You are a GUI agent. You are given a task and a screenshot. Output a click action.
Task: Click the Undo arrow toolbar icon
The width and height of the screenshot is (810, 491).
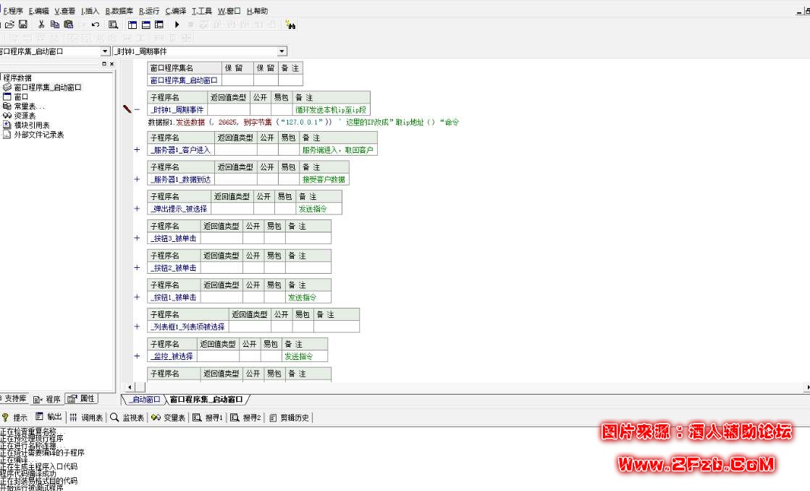coord(96,25)
